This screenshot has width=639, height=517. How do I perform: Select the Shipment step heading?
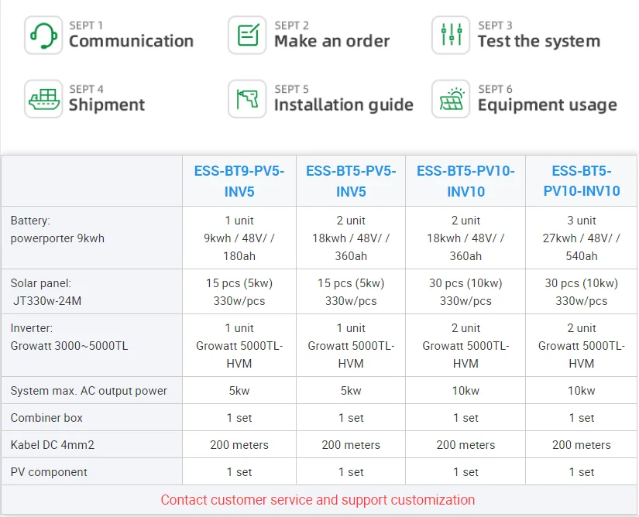pos(107,104)
